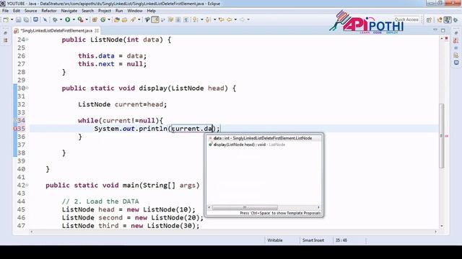Click the editor horizontal scroll right arrow

[x=436, y=232]
